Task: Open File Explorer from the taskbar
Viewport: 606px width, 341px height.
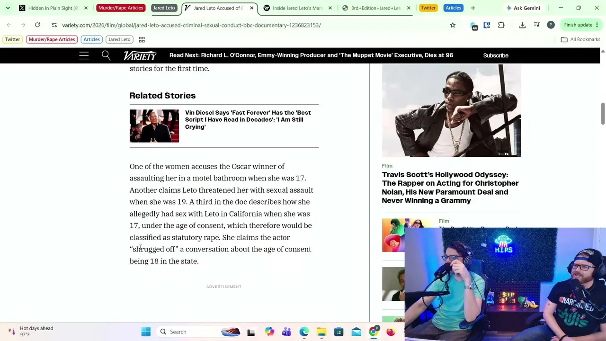Action: (321, 332)
